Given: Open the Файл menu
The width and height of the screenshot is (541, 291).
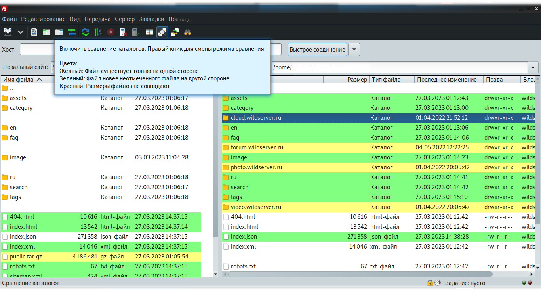Looking at the screenshot, I should (10, 19).
